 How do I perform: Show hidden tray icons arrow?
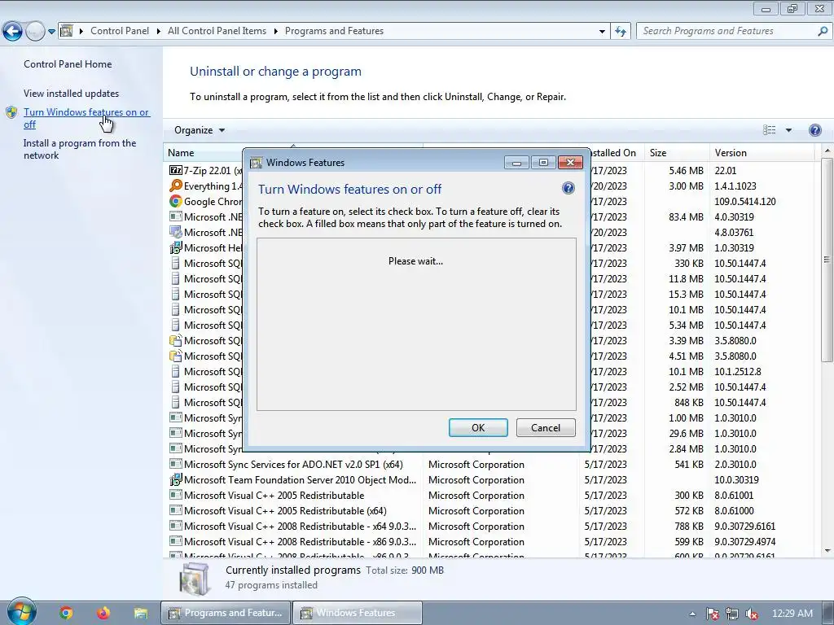point(692,614)
